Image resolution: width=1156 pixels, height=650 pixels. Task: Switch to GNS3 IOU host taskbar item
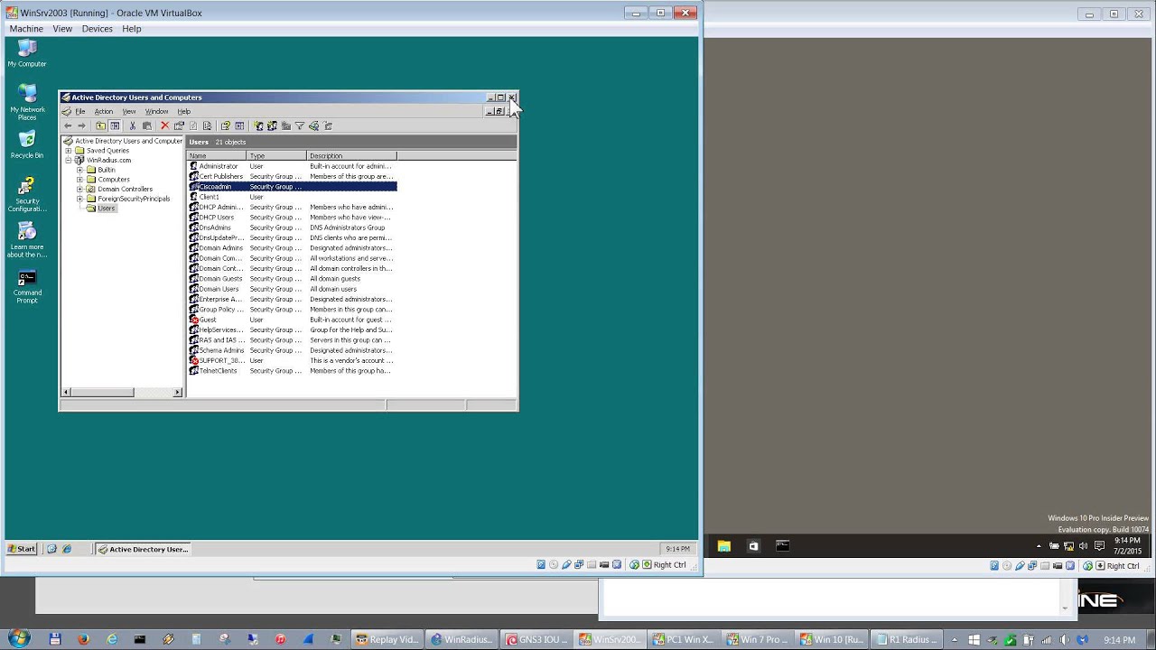point(536,639)
